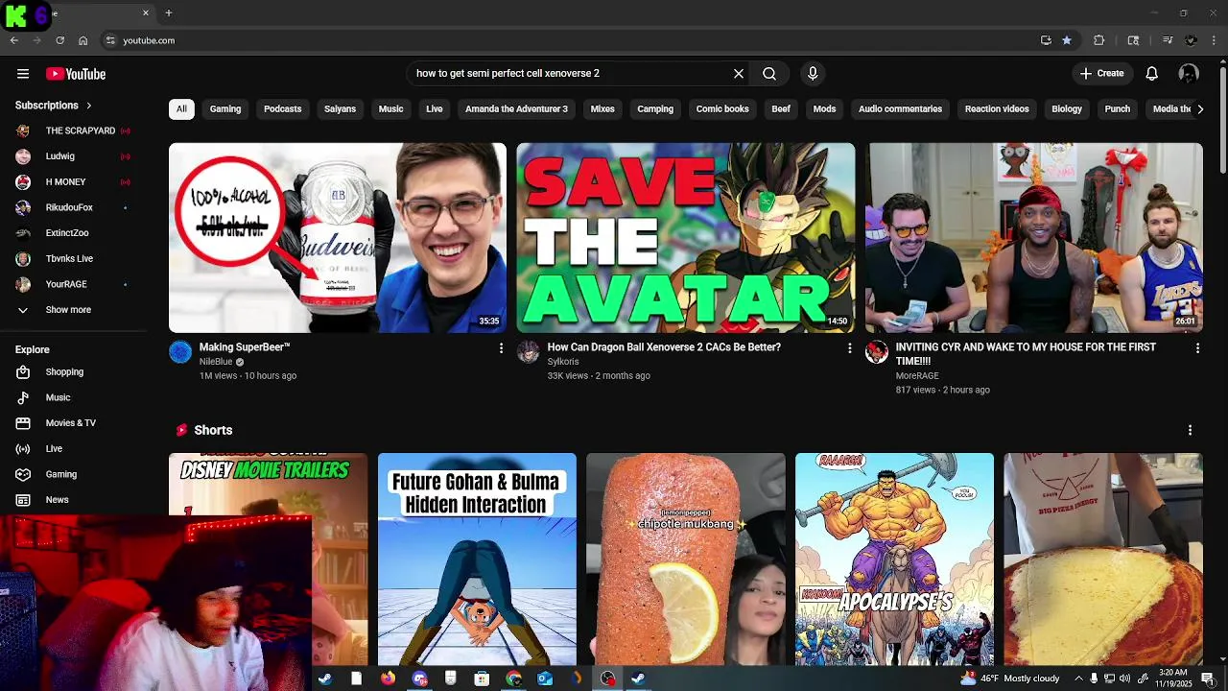Select the Amanda the Adventurer 3 chip

point(516,109)
